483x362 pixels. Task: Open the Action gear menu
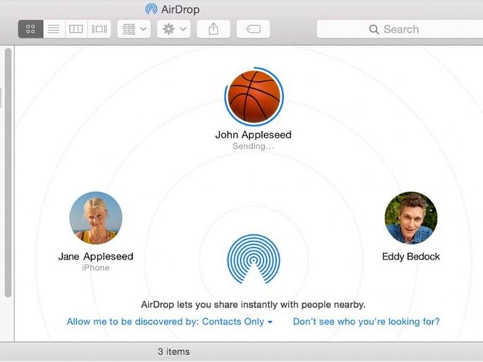point(174,29)
